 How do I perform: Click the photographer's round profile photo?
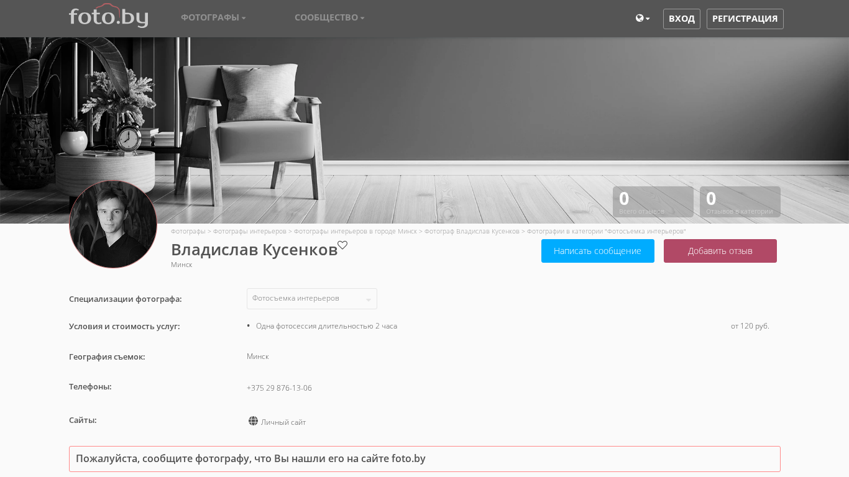(x=113, y=224)
